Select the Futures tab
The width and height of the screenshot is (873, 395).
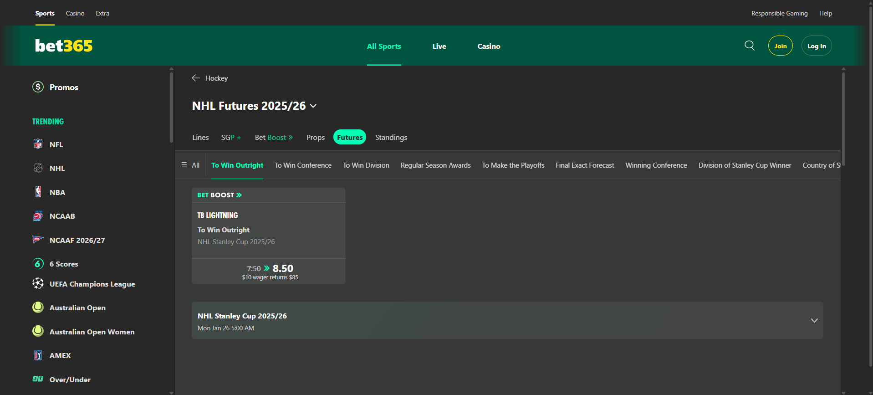click(x=350, y=137)
